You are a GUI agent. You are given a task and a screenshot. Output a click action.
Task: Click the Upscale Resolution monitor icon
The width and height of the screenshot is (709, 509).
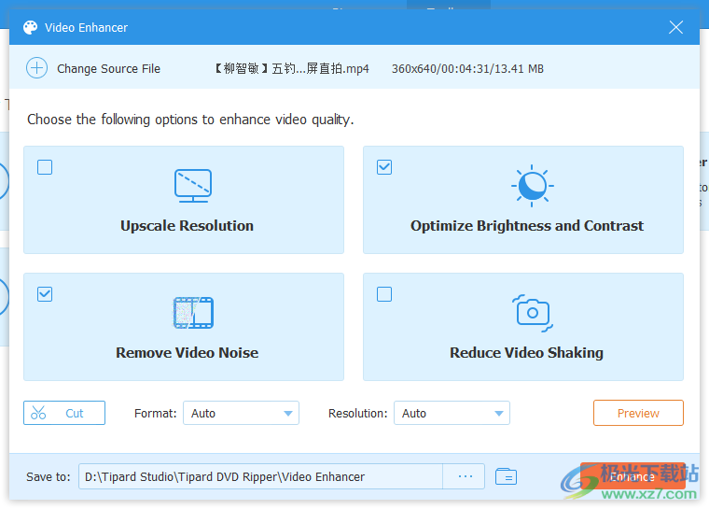[x=193, y=186]
